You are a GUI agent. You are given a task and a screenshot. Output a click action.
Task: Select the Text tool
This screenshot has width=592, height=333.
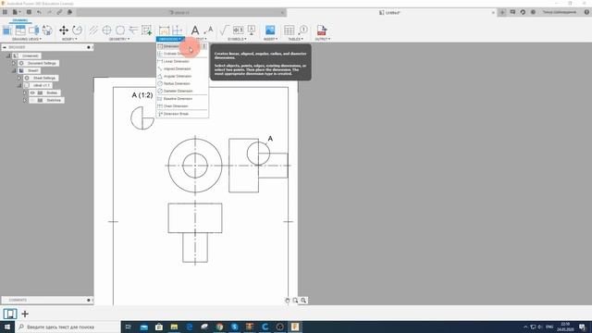[x=195, y=31]
